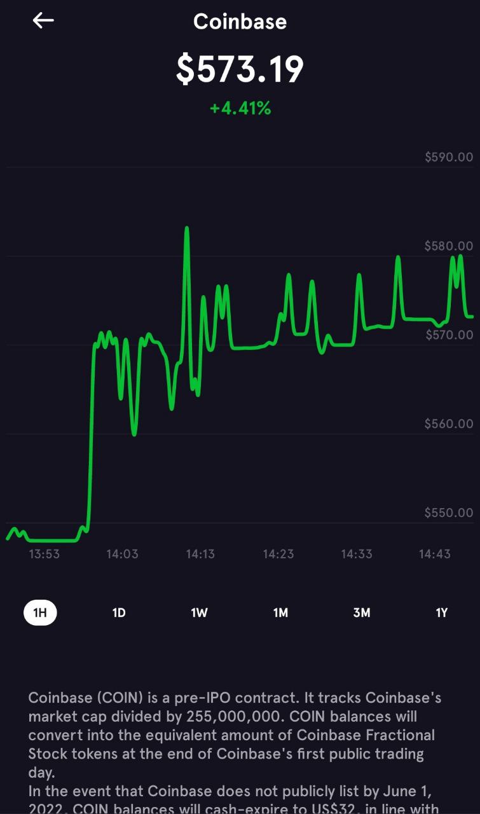Switch chart to 1Y range

tap(442, 613)
